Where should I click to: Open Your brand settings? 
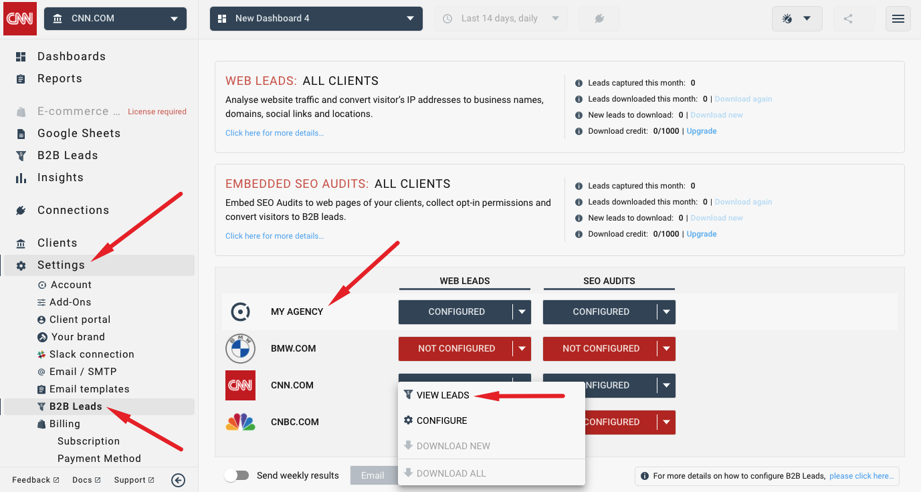tap(78, 337)
